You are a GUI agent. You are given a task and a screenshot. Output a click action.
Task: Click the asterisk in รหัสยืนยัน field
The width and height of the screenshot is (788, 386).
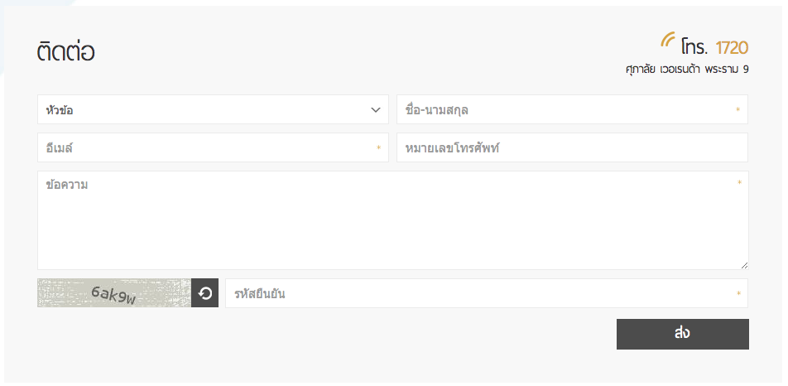738,293
